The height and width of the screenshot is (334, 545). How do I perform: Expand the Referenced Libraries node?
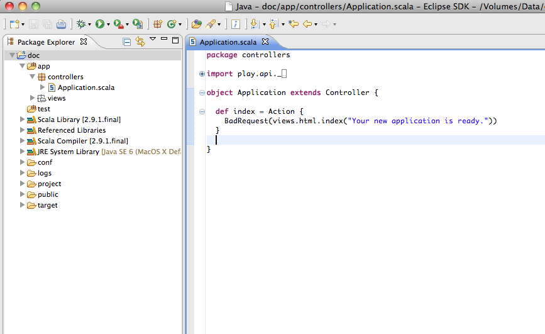23,130
